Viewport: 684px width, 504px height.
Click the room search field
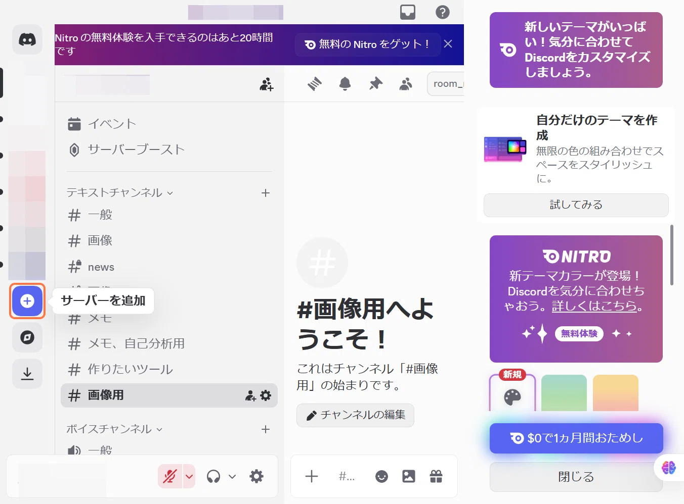[x=446, y=84]
